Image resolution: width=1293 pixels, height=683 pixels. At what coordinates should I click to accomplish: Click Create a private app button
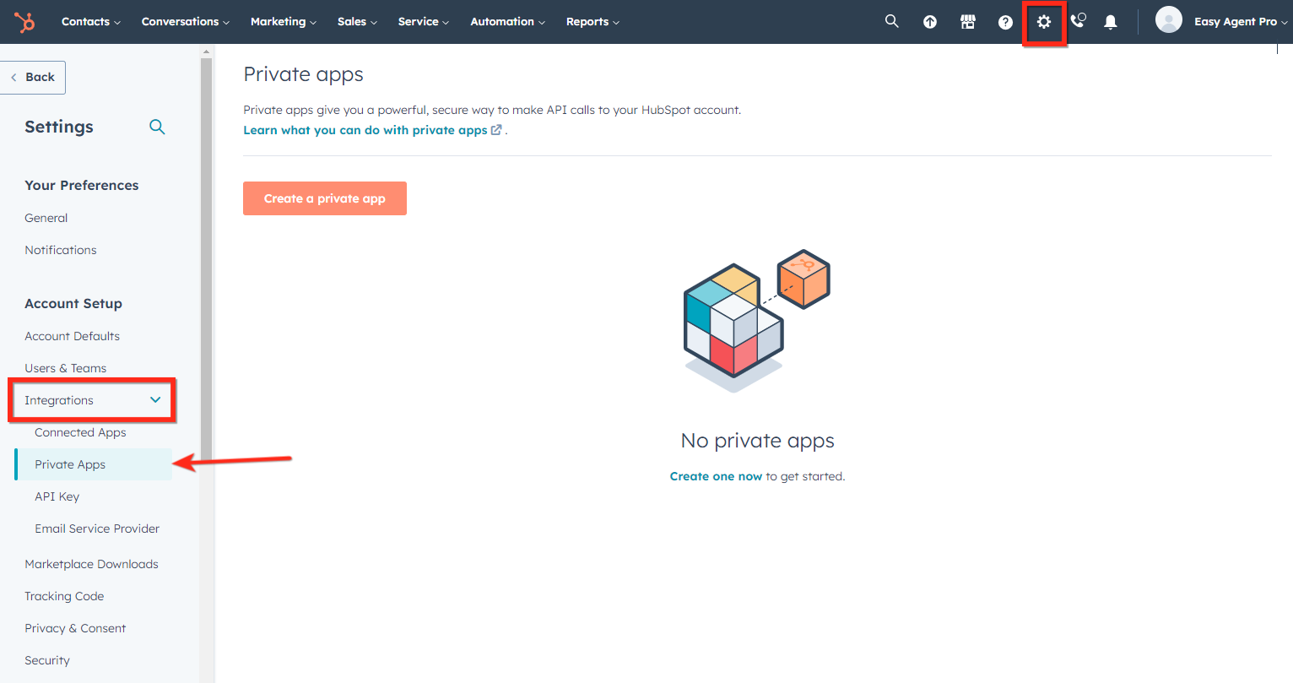coord(324,198)
